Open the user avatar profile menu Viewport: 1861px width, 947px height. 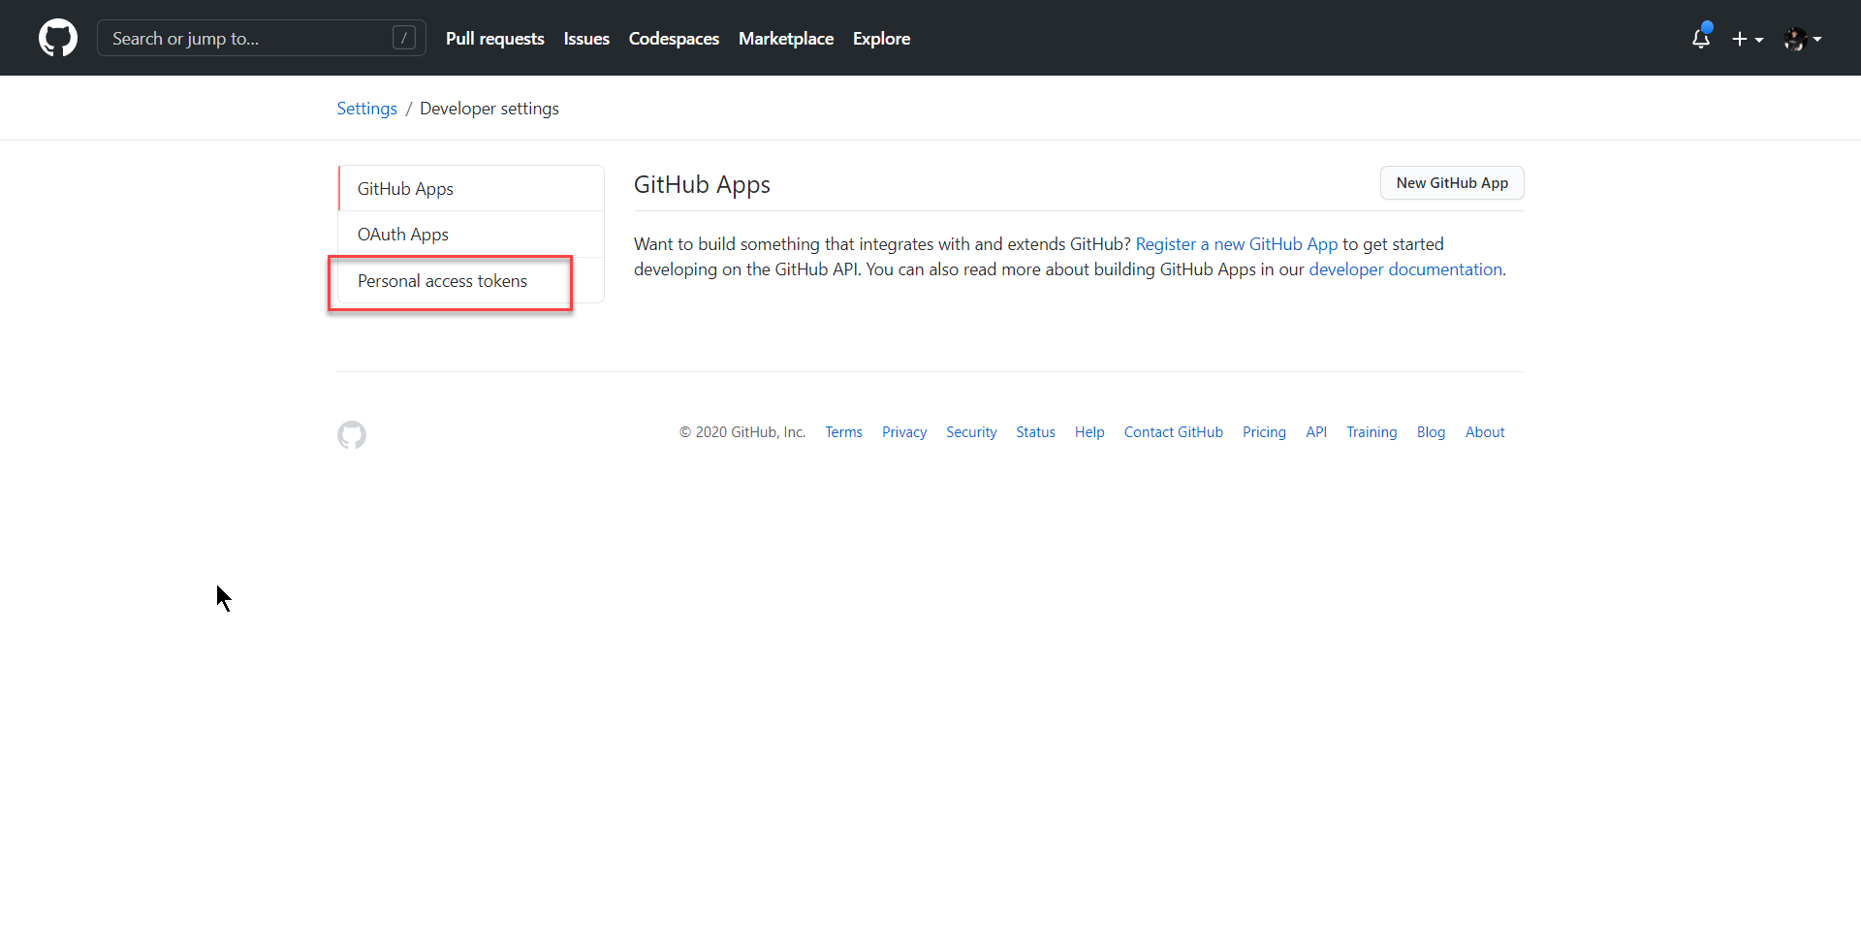coord(1802,39)
